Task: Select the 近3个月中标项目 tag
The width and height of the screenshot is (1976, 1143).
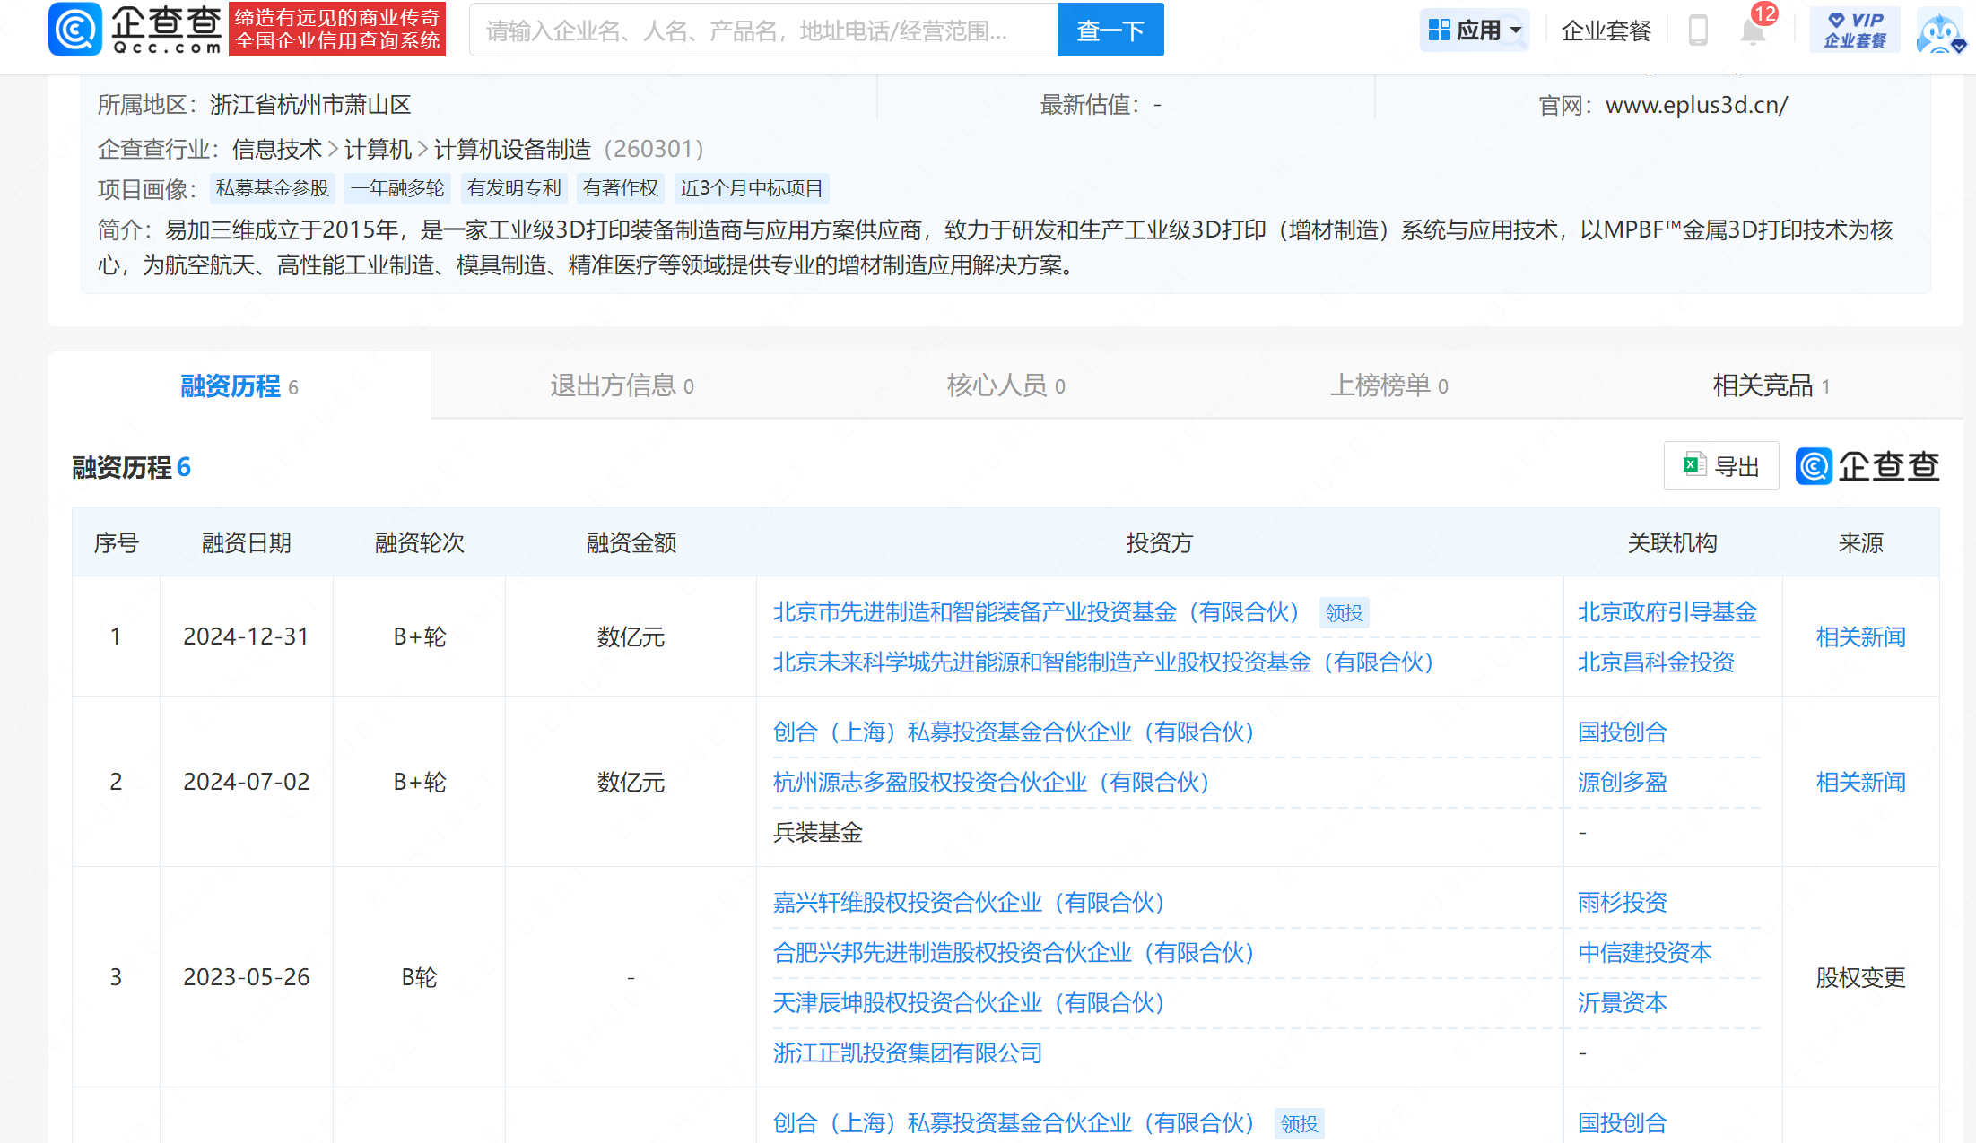Action: (x=752, y=188)
